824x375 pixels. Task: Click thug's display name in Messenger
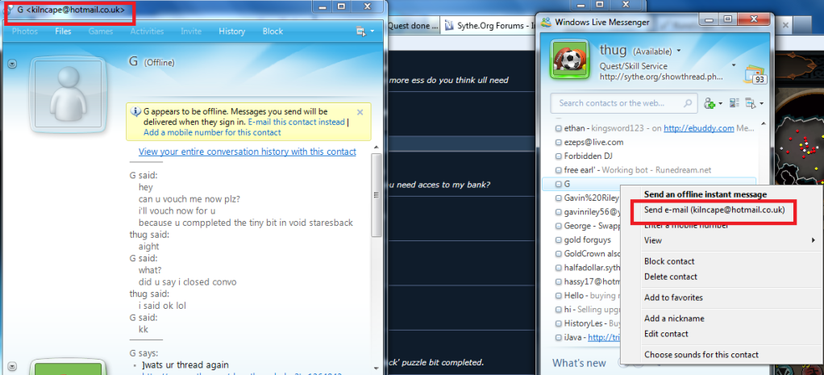pyautogui.click(x=613, y=50)
